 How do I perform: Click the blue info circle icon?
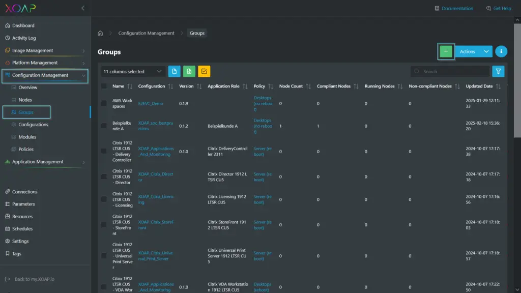click(x=501, y=51)
